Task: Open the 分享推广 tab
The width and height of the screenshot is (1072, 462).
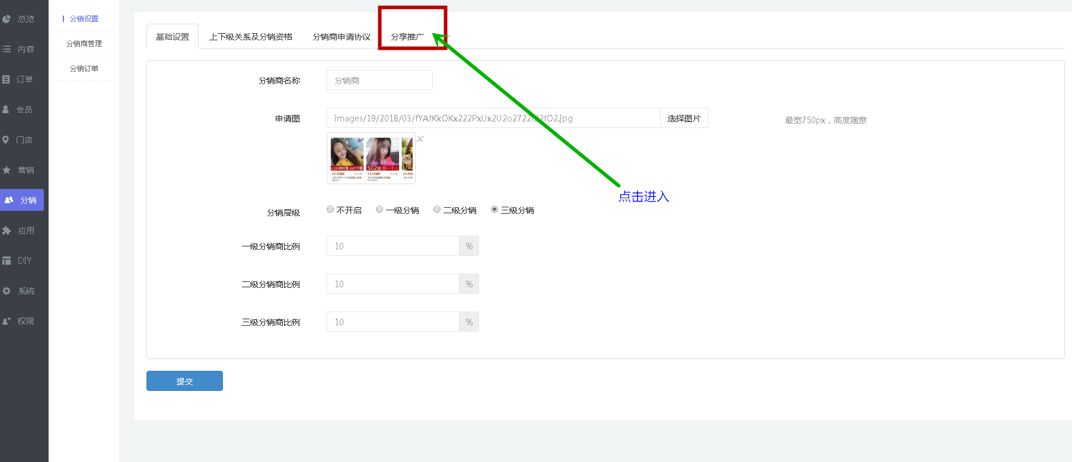Action: [x=407, y=37]
